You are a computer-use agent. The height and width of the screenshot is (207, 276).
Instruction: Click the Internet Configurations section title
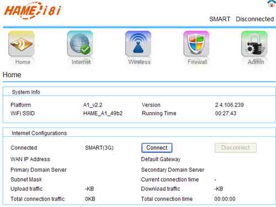click(x=39, y=133)
